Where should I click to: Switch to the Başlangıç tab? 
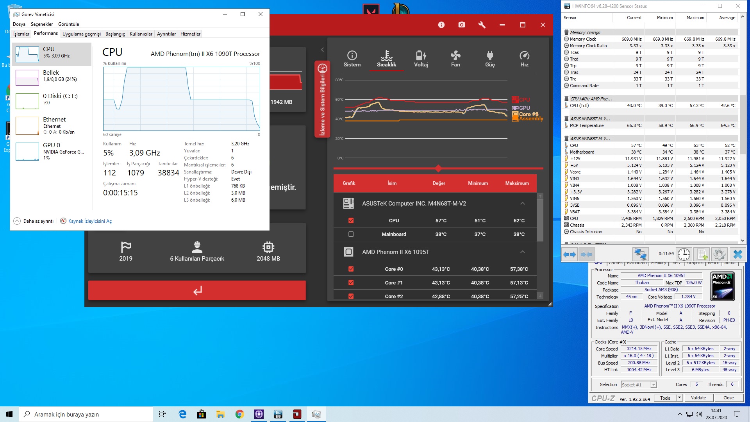[x=115, y=34]
